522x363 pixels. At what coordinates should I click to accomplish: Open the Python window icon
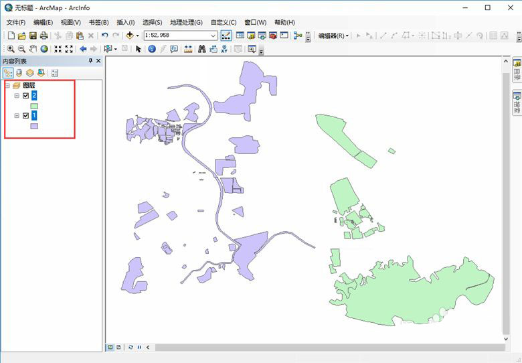[x=284, y=35]
